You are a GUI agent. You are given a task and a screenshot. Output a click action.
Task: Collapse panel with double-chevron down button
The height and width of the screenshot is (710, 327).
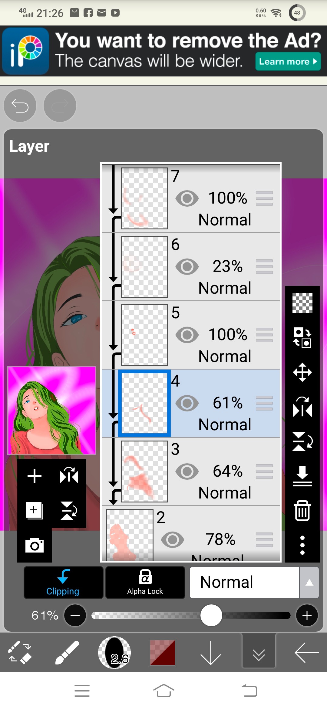pyautogui.click(x=259, y=653)
